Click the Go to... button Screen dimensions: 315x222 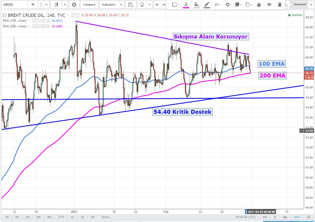click(x=106, y=217)
